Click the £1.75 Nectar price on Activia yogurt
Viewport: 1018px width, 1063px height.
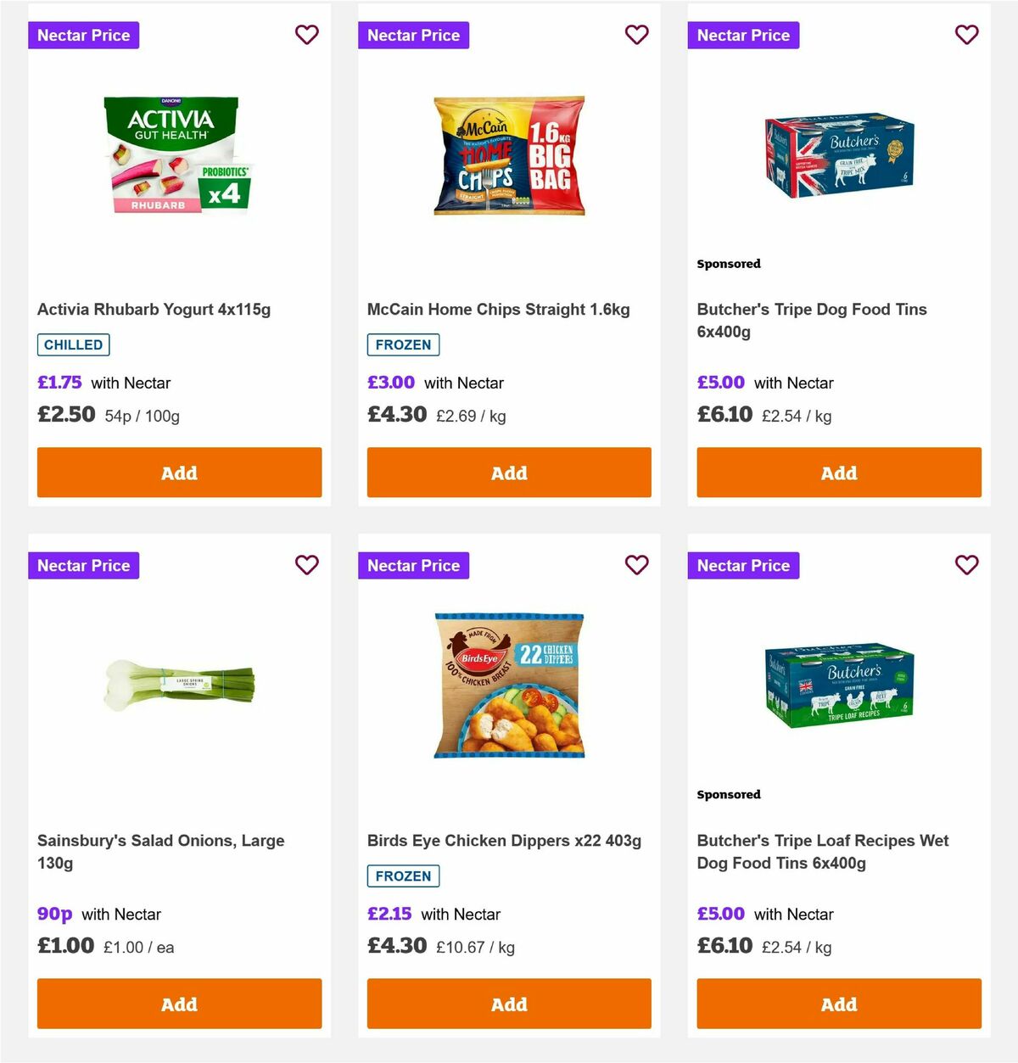59,383
